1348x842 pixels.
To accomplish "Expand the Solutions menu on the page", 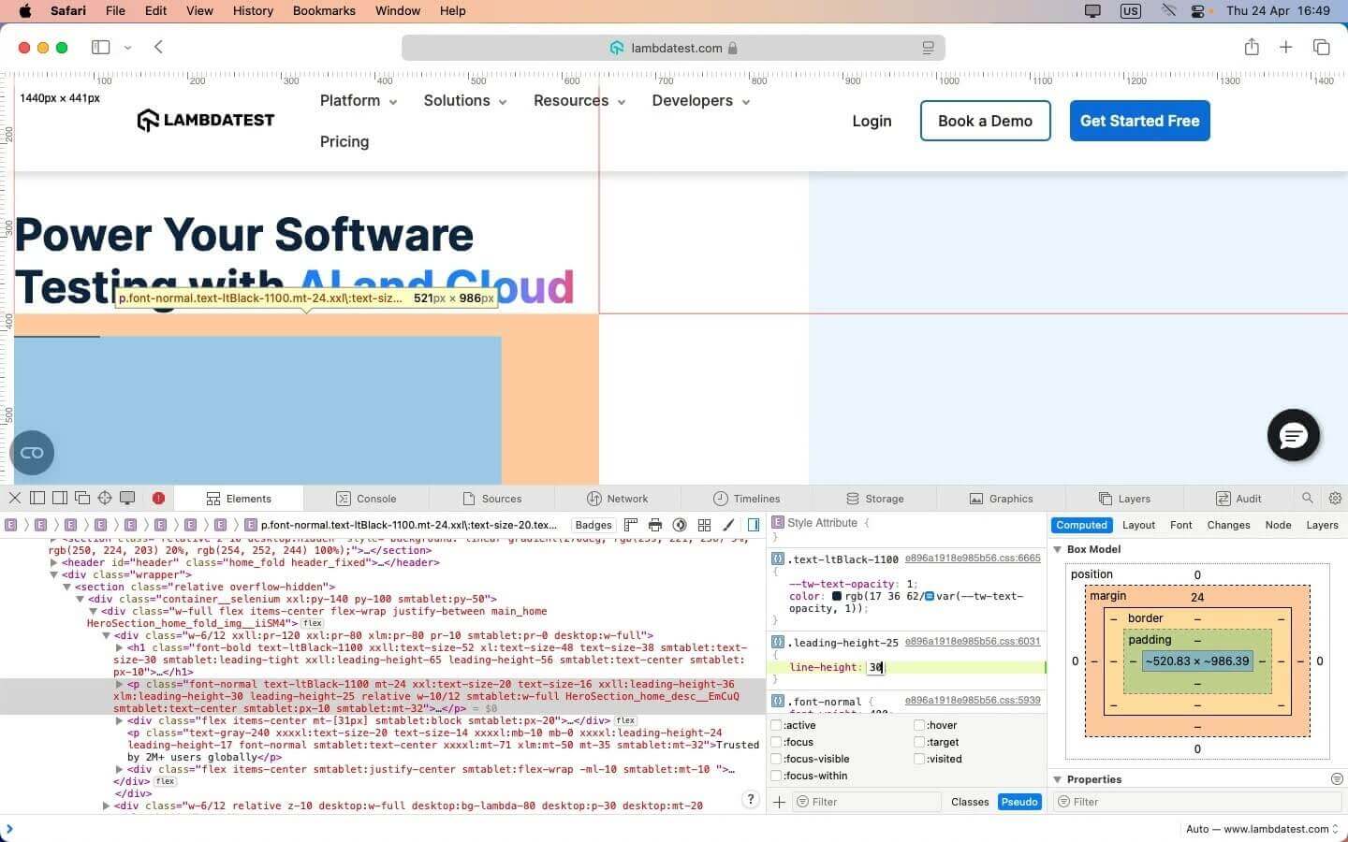I will click(x=465, y=101).
